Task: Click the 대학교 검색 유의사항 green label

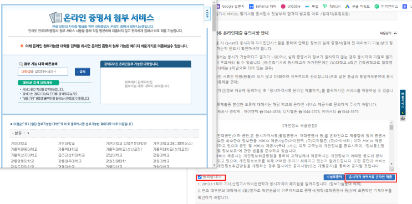Action: click(x=38, y=82)
